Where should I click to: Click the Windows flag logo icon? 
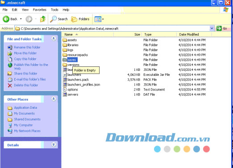(226, 10)
